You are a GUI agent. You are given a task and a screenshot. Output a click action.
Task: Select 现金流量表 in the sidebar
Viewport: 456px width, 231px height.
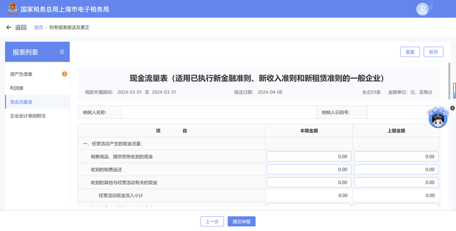pyautogui.click(x=37, y=102)
